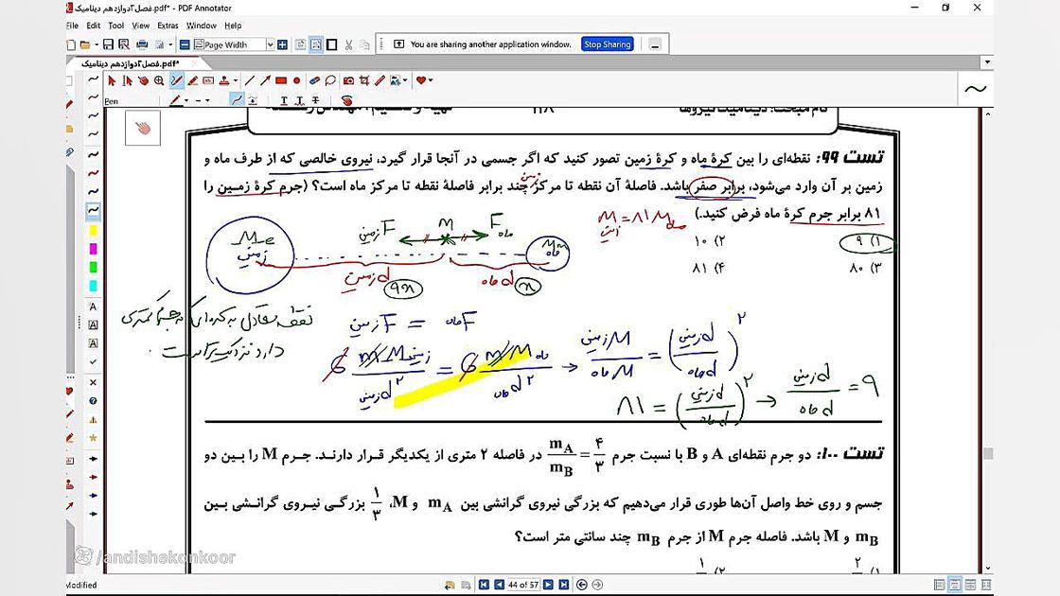Open the Edit menu
1060x596 pixels.
(x=94, y=26)
